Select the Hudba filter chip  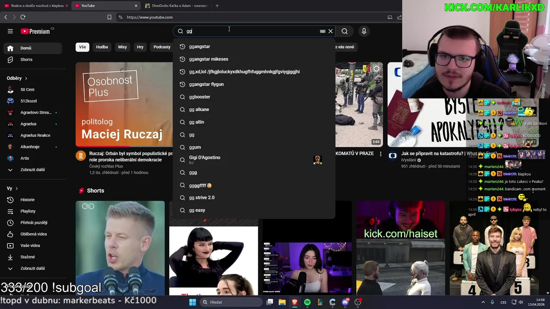102,47
